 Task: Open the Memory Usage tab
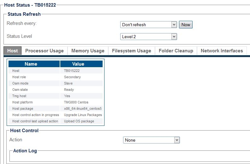(x=88, y=51)
